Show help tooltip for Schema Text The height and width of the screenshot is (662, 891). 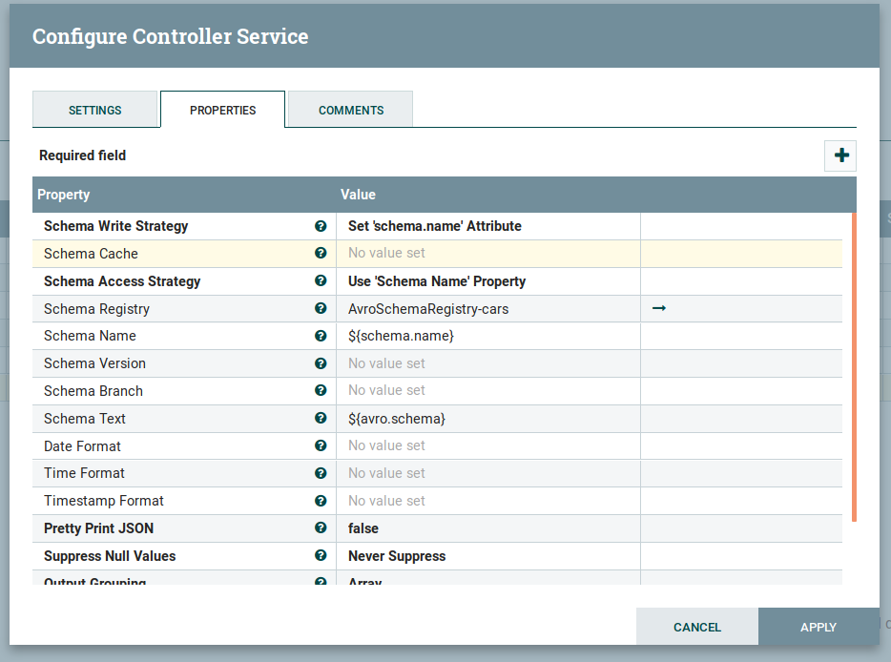[321, 419]
